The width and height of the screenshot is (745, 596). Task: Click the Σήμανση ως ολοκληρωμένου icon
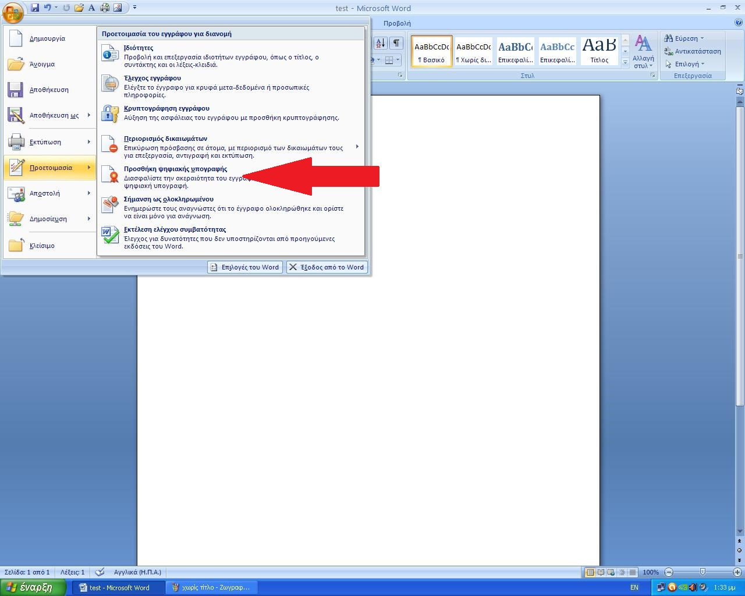tap(110, 205)
